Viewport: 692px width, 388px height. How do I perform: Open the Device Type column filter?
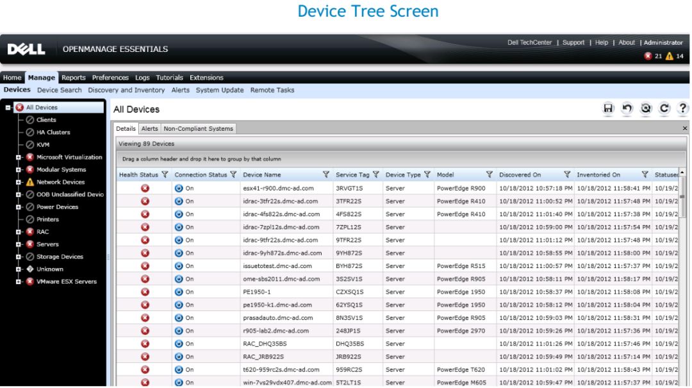point(427,174)
